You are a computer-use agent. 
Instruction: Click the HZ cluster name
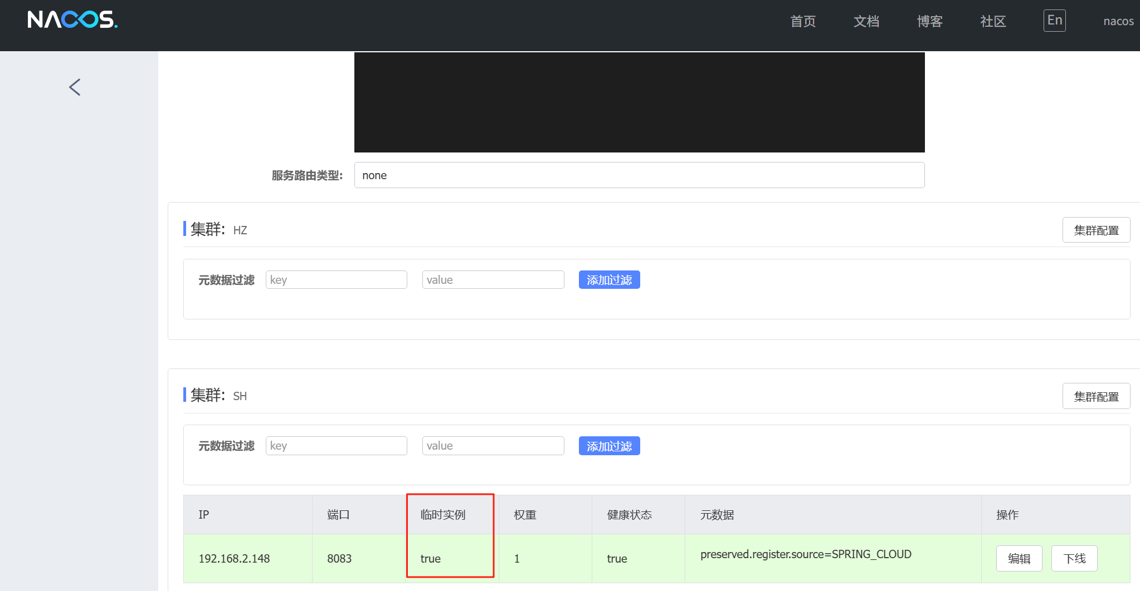pyautogui.click(x=240, y=230)
